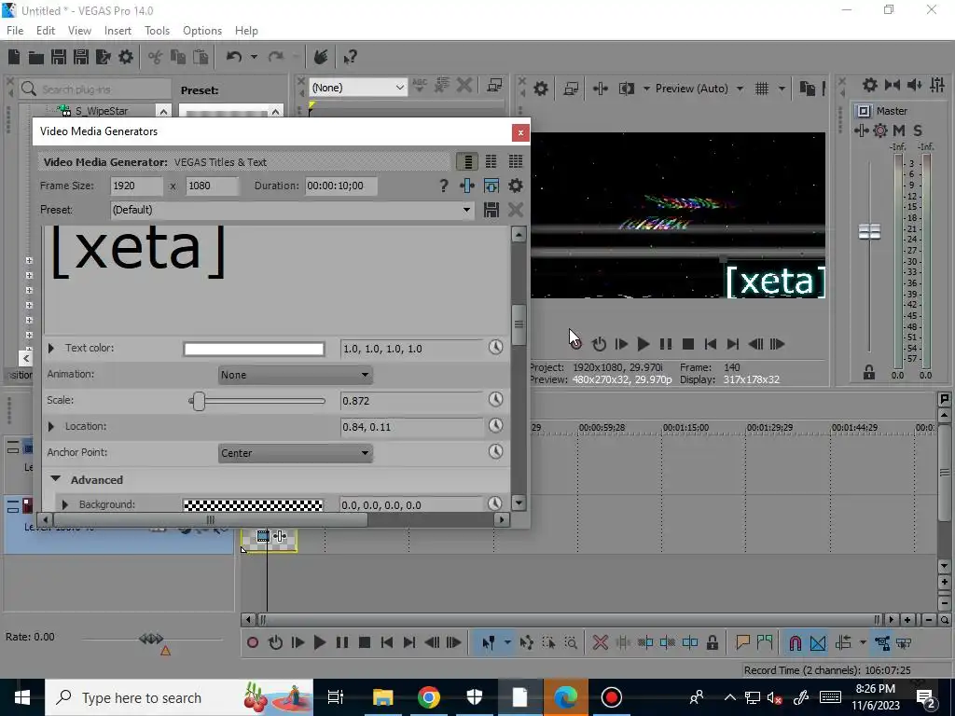The height and width of the screenshot is (716, 955).
Task: Open the Undo history dropdown arrow
Action: click(x=254, y=57)
